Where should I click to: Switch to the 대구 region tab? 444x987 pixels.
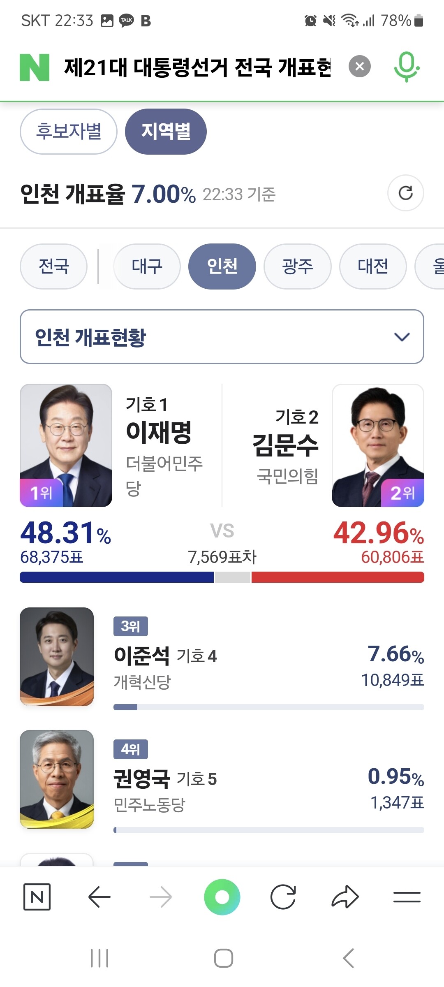click(147, 266)
